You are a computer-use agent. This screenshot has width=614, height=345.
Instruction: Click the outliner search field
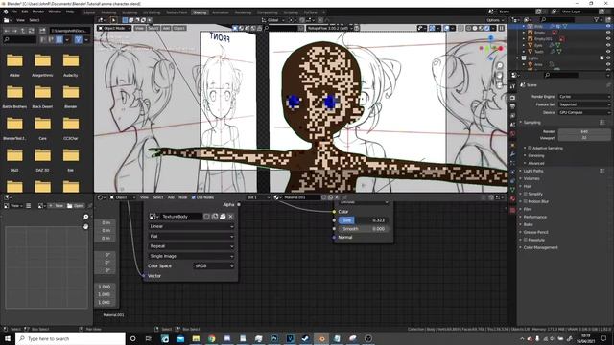coord(557,19)
